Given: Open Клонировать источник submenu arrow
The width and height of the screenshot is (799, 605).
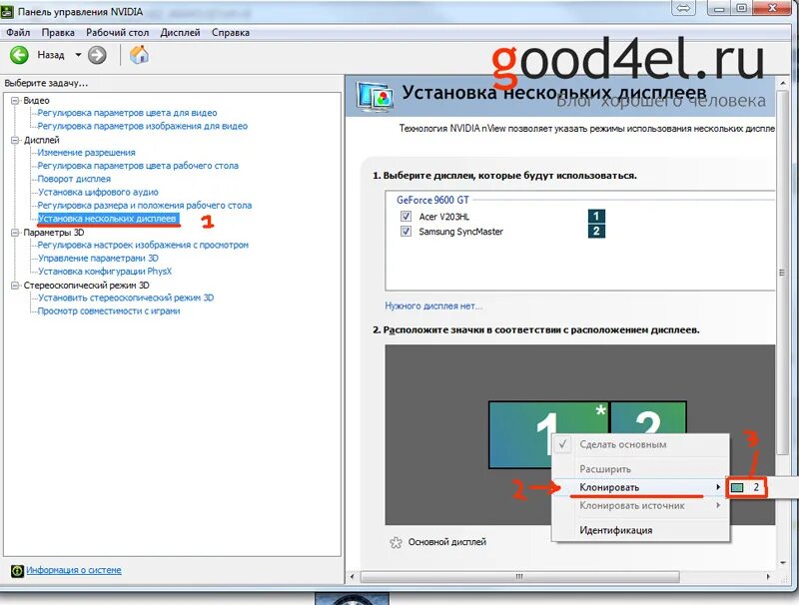Looking at the screenshot, I should (x=718, y=506).
